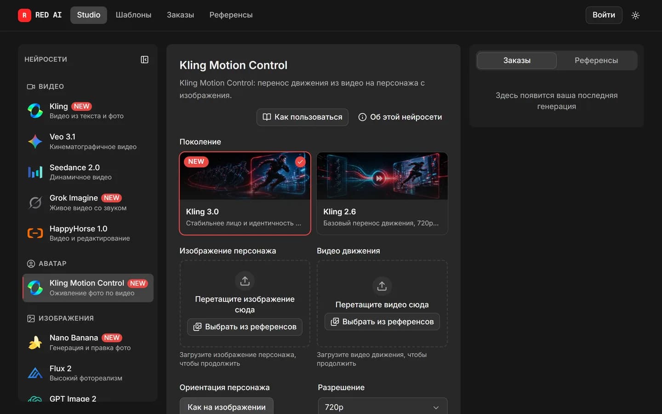
Task: Switch to the Референсы tab in right panel
Action: 596,60
